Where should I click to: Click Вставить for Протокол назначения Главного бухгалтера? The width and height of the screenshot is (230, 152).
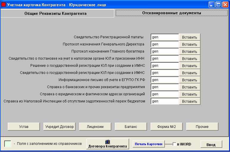[x=190, y=51]
